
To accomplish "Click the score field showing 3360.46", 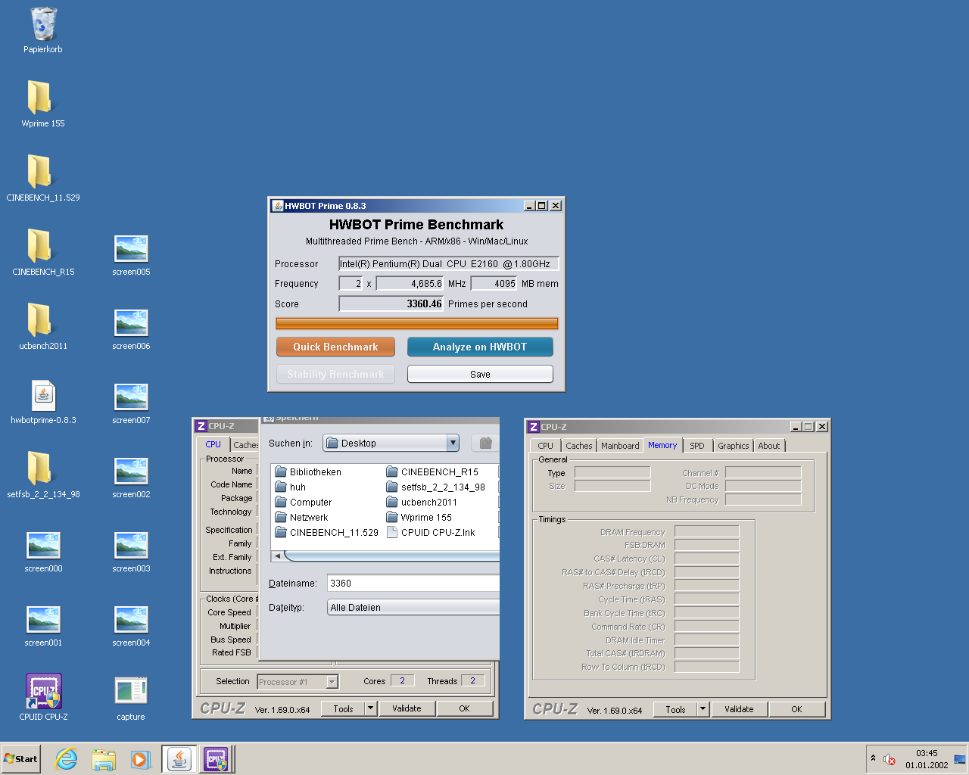I will click(391, 303).
